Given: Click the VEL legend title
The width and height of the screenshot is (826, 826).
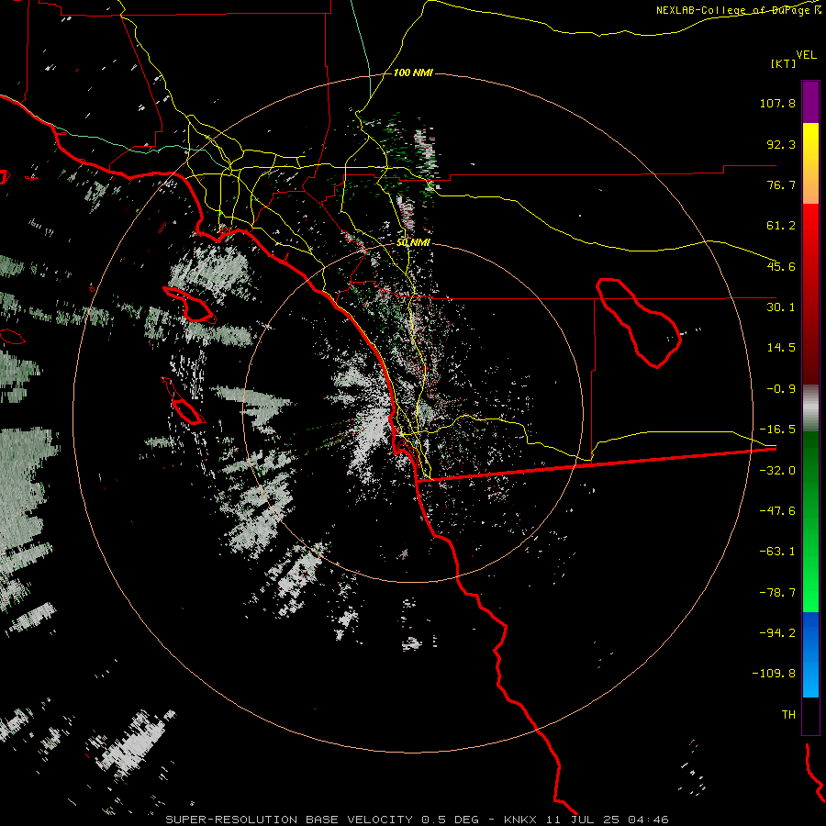Looking at the screenshot, I should click(806, 54).
